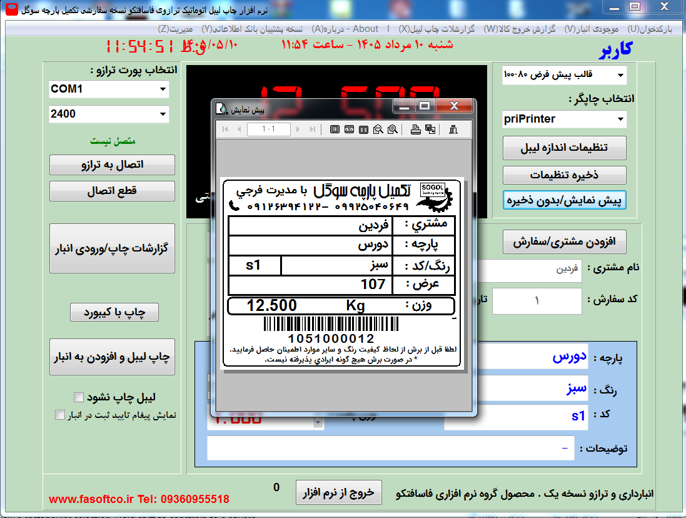Image resolution: width=686 pixels, height=518 pixels.
Task: Click the متصل نیست status text
Action: [113, 141]
